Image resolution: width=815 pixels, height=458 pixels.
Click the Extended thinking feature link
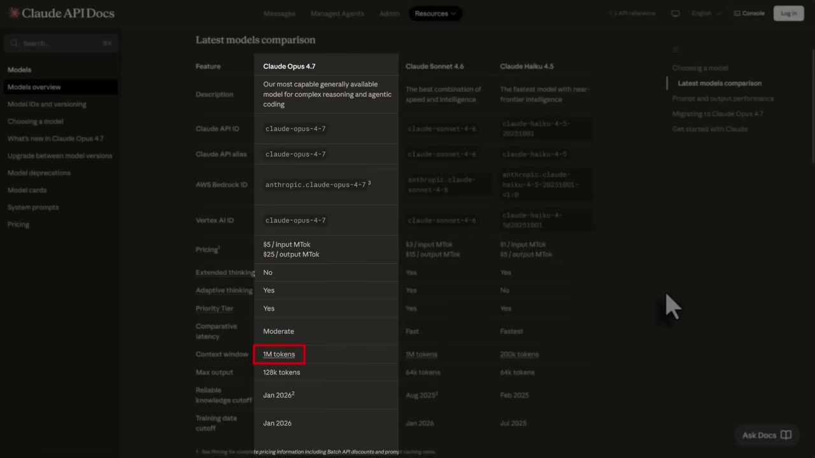[225, 273]
